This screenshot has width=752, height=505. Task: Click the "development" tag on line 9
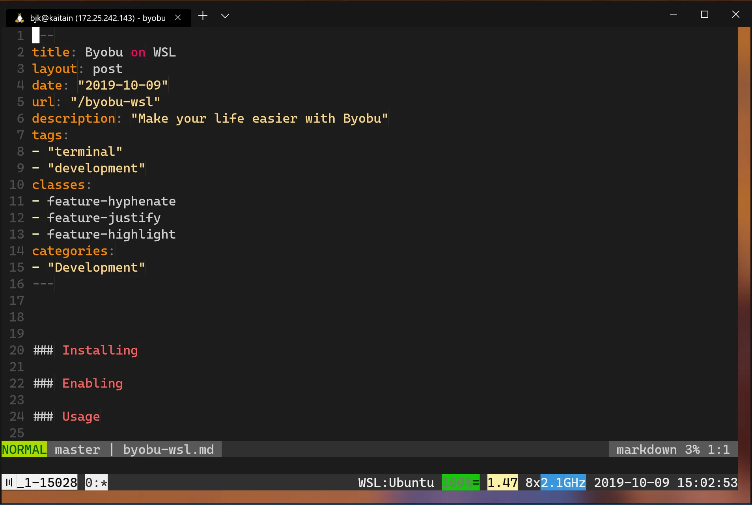(x=96, y=168)
